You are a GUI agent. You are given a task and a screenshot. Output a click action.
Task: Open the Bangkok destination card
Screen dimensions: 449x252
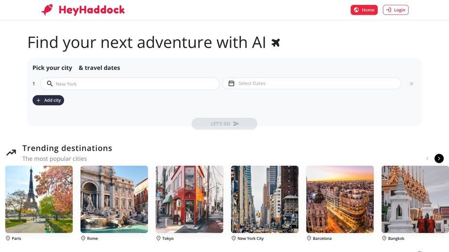(x=415, y=199)
